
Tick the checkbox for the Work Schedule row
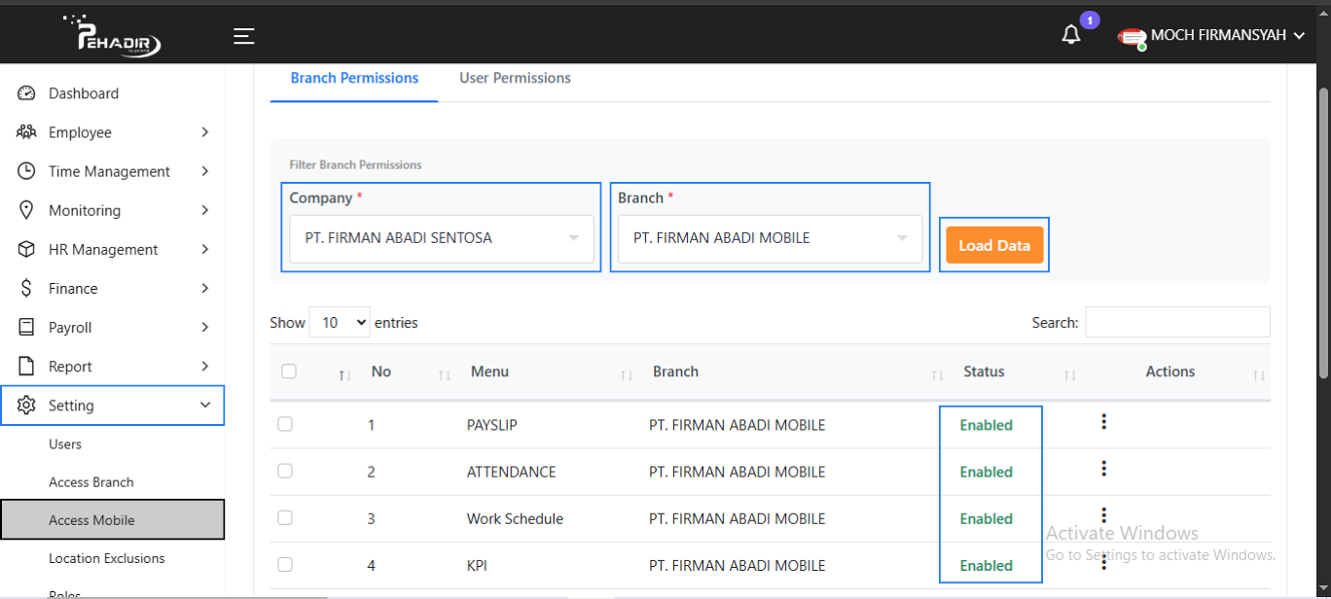(x=285, y=517)
